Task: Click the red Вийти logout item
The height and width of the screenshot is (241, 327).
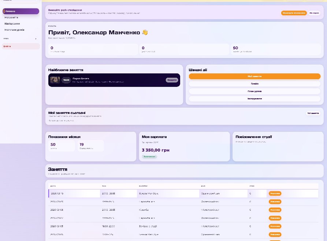Action: 21,46
